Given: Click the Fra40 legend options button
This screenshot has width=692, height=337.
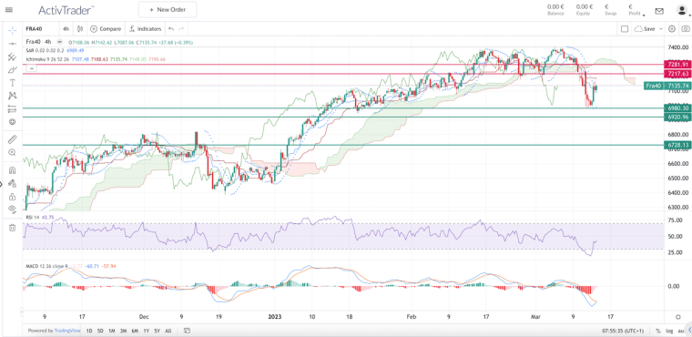Looking at the screenshot, I should click(x=60, y=42).
